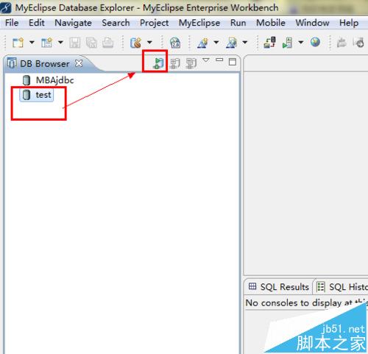The image size is (368, 354).
Task: Click the deploy servers toolbar icon
Action: [270, 43]
